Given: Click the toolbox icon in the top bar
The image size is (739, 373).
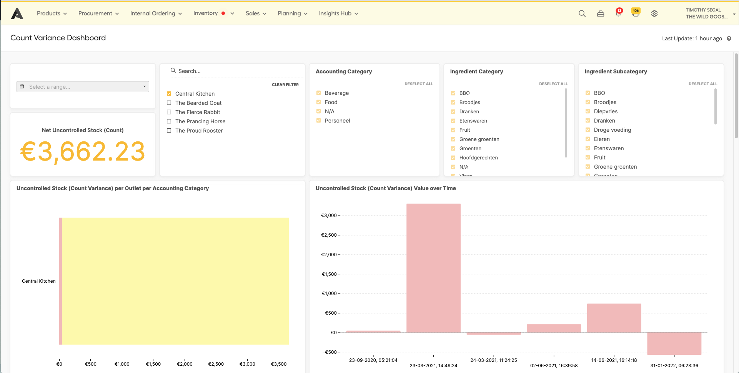Looking at the screenshot, I should (x=600, y=13).
